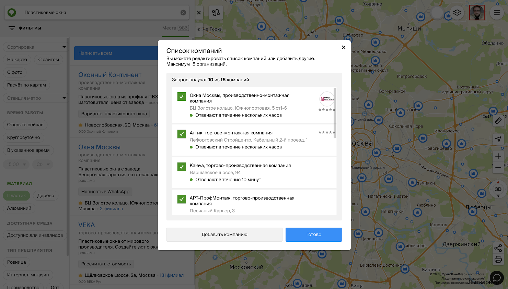Viewport: 508px width, 289px height.
Task: Click Написать в WhatsApp button
Action: click(105, 192)
